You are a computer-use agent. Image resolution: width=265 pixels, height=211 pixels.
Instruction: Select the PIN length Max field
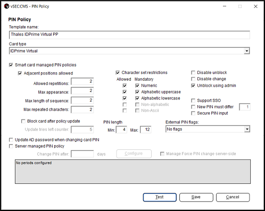point(146,130)
